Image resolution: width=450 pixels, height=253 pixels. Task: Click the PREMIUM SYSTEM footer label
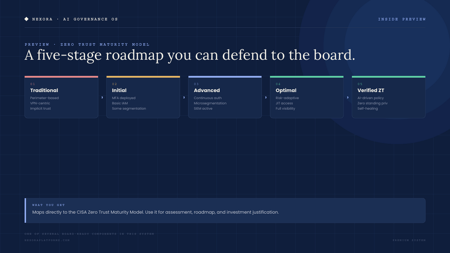[x=409, y=240]
